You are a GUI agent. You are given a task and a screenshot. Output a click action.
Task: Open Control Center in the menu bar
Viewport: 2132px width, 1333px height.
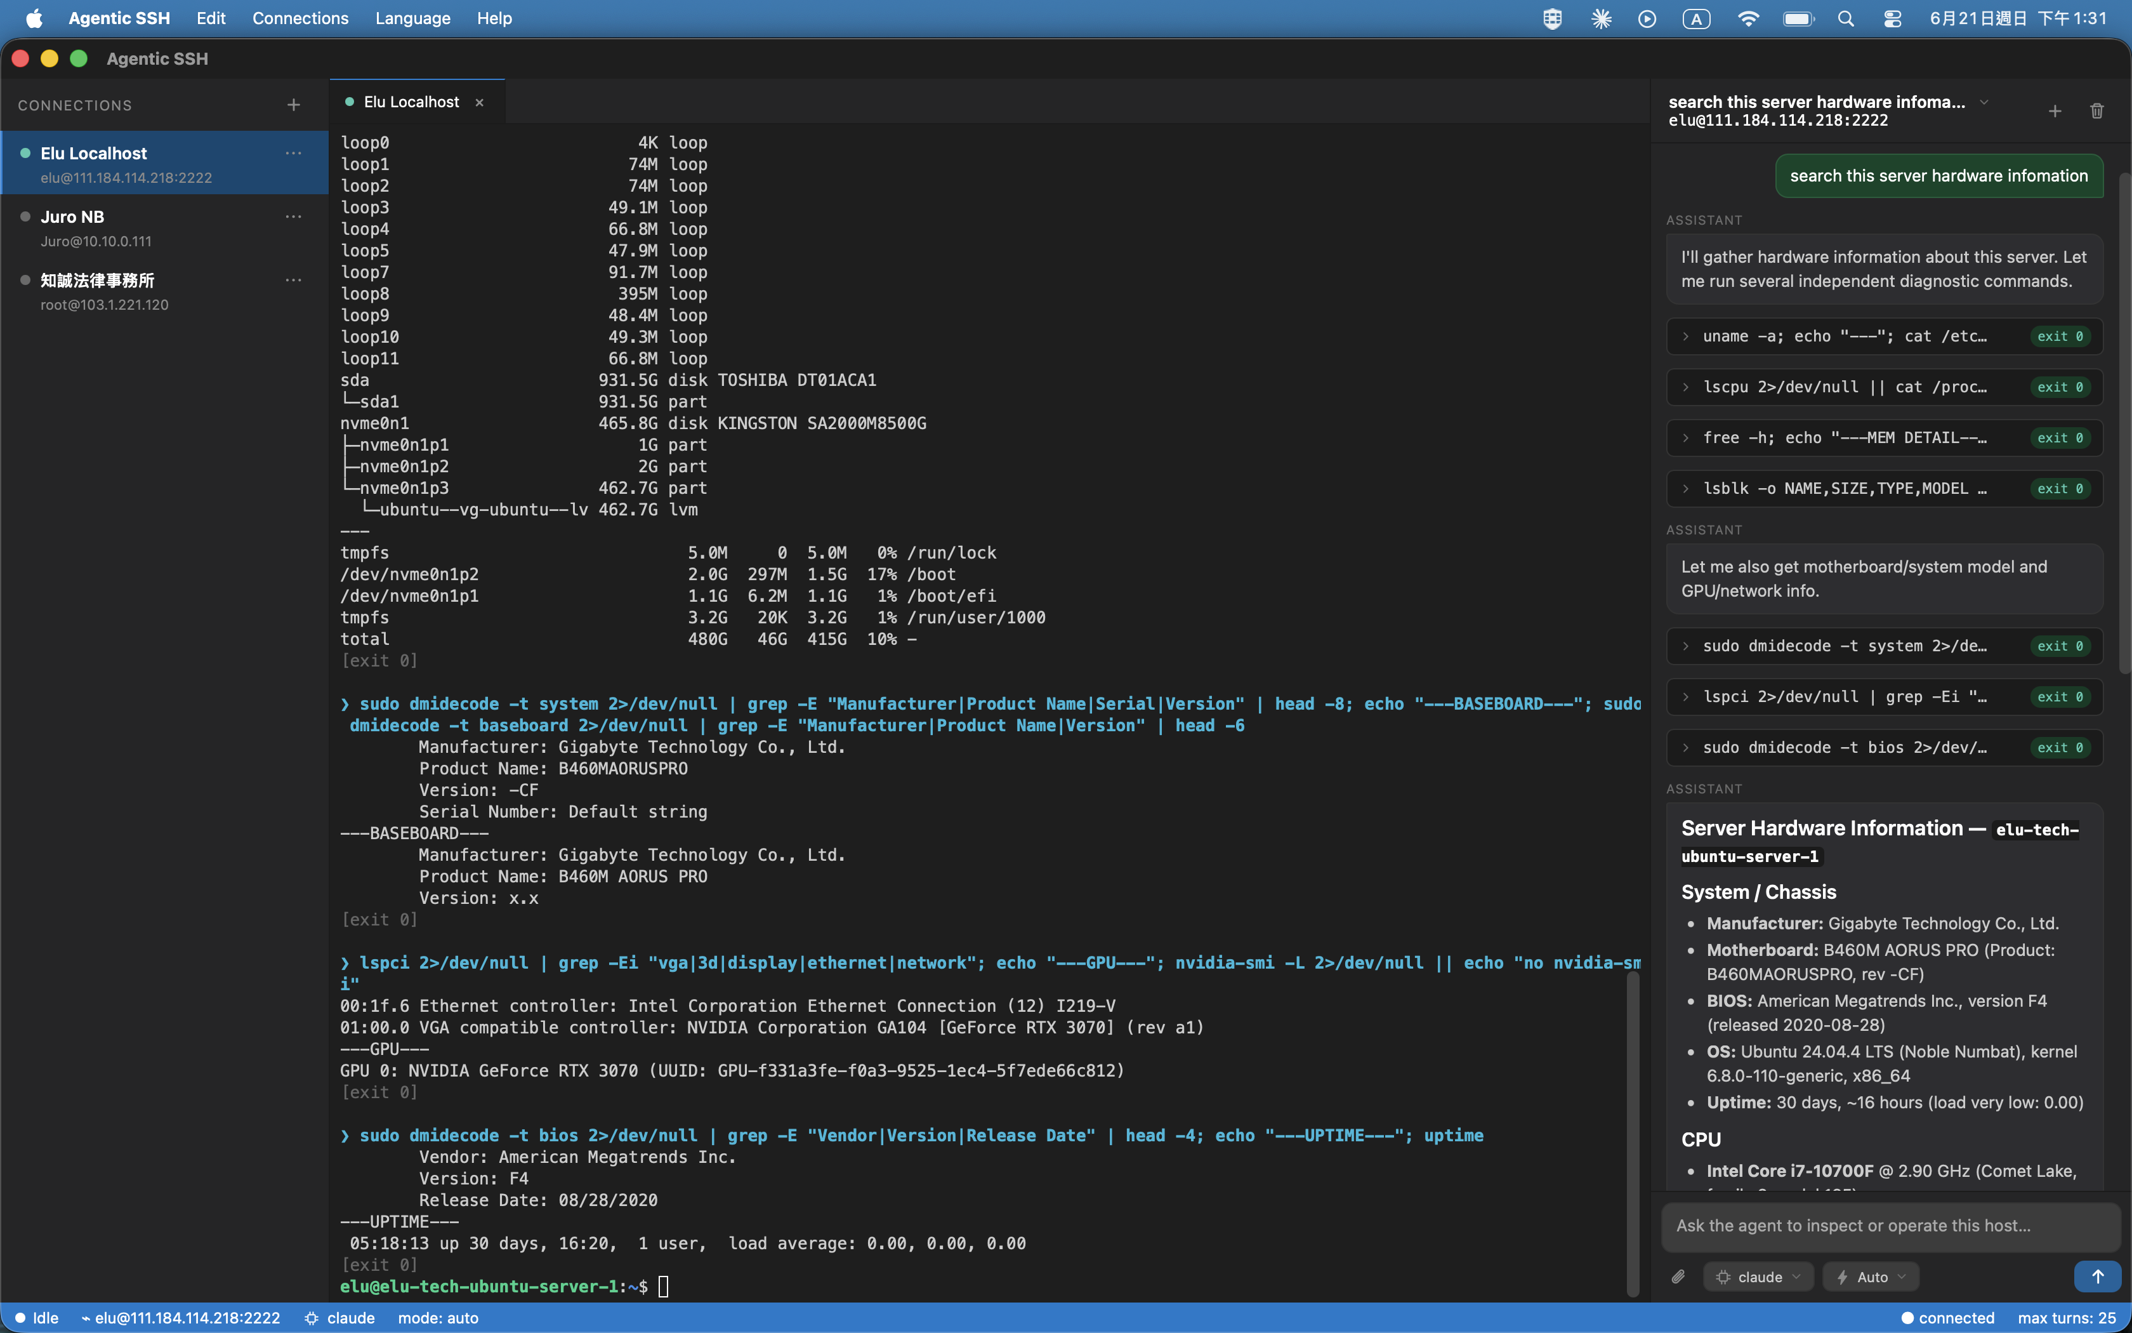click(x=1892, y=18)
